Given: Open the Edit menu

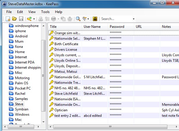Looking at the screenshot, I should point(20,12).
